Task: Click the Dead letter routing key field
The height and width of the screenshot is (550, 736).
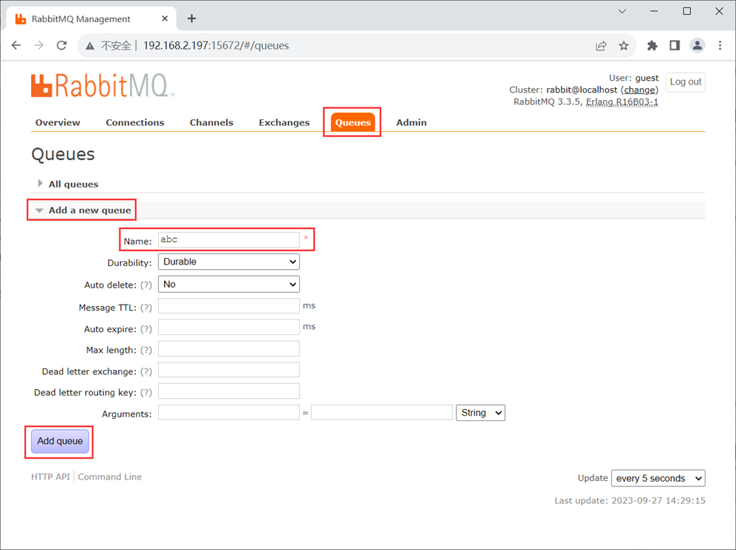Action: tap(229, 391)
